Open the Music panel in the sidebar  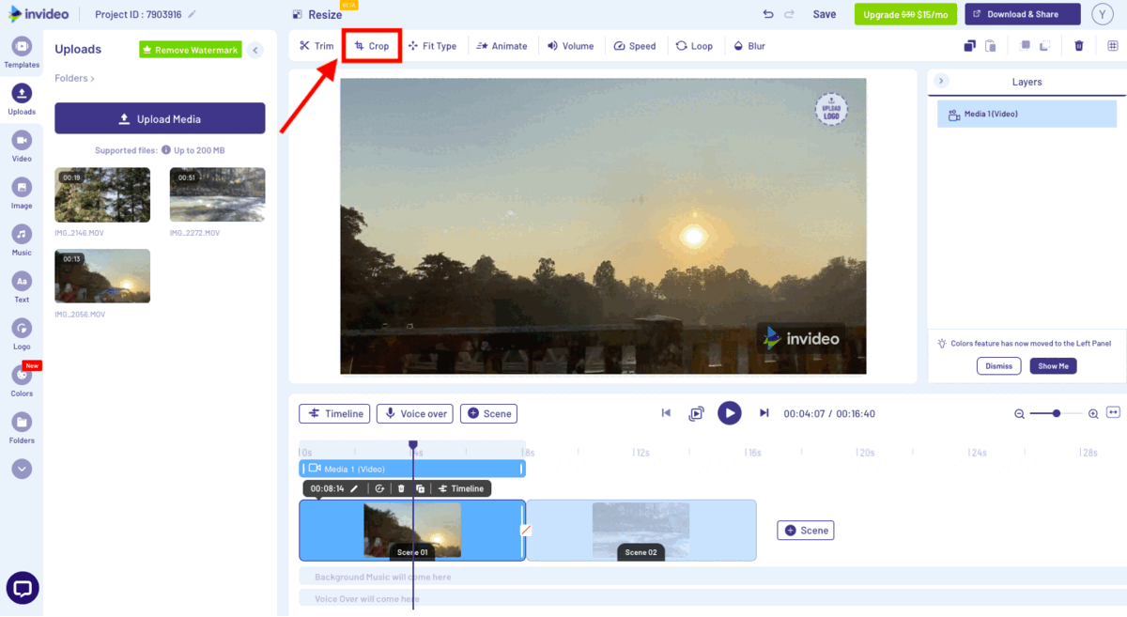point(21,238)
